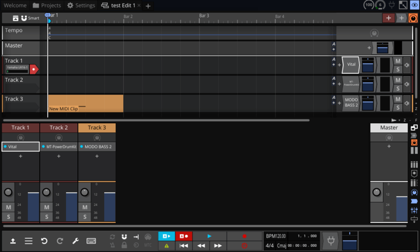The image size is (420, 252).
Task: Click the orange speaker icon at top right
Action: [x=413, y=18]
